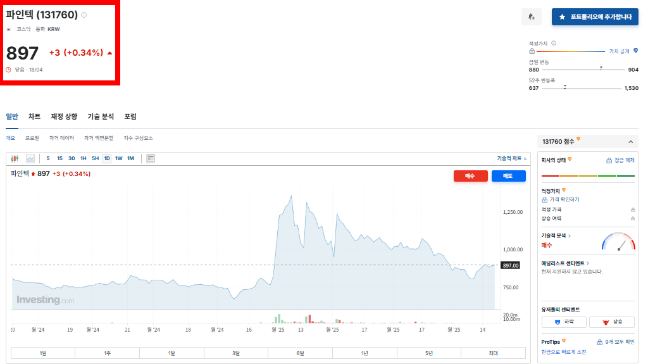Collapse the 131760 점수 panel
This screenshot has height=364, width=648.
click(631, 142)
